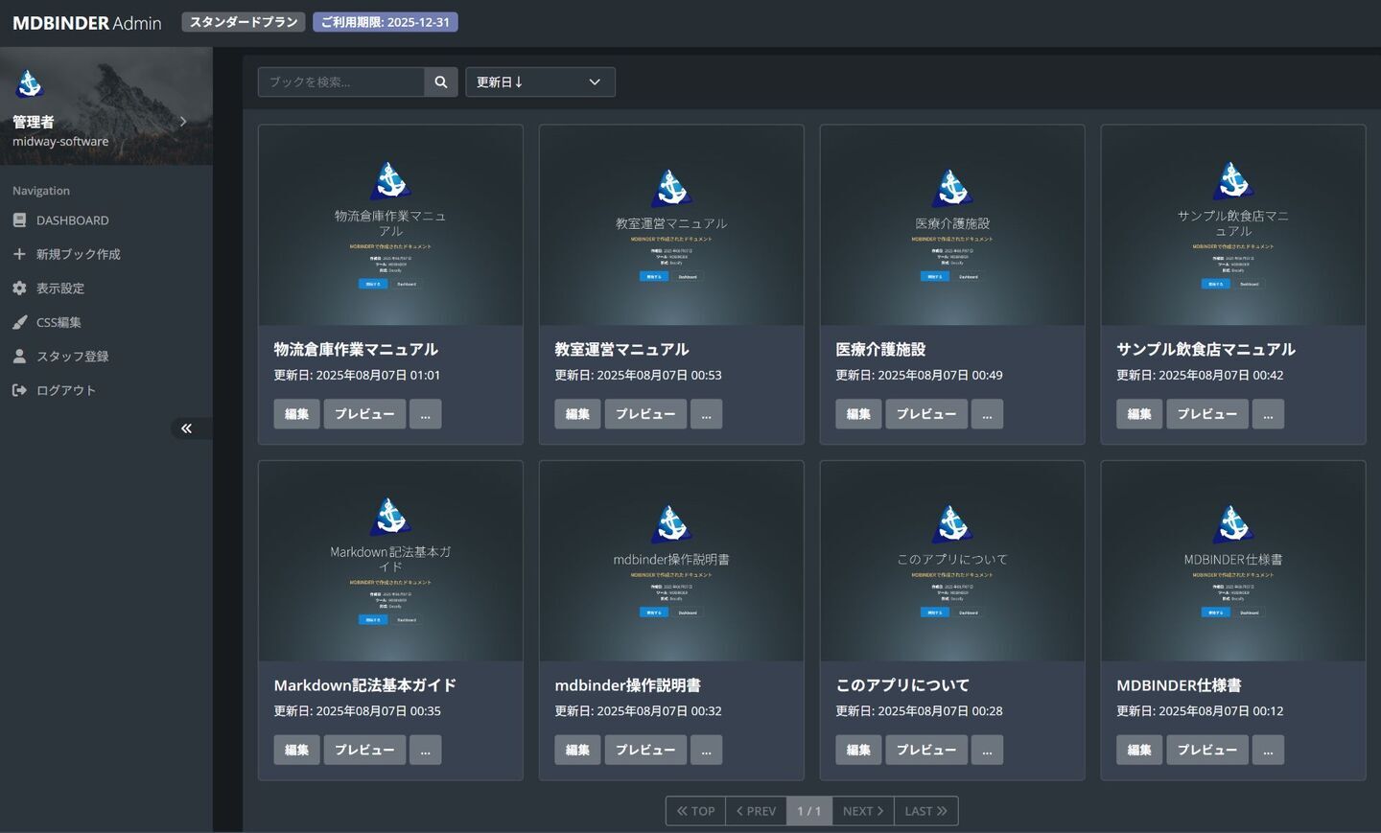
Task: Go to NEXT page in pagination
Action: tap(862, 811)
